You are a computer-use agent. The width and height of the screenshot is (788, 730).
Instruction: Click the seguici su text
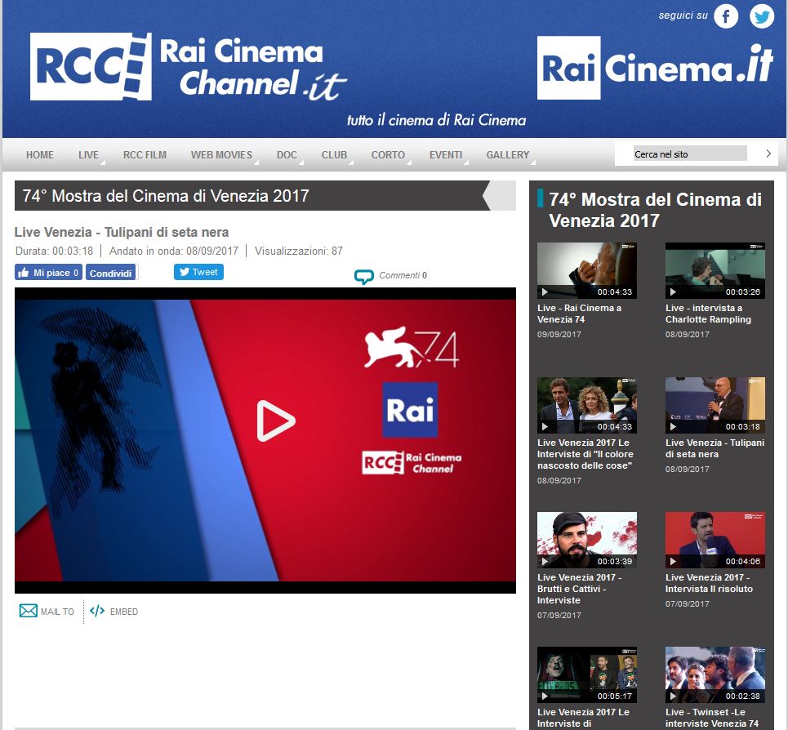point(683,16)
